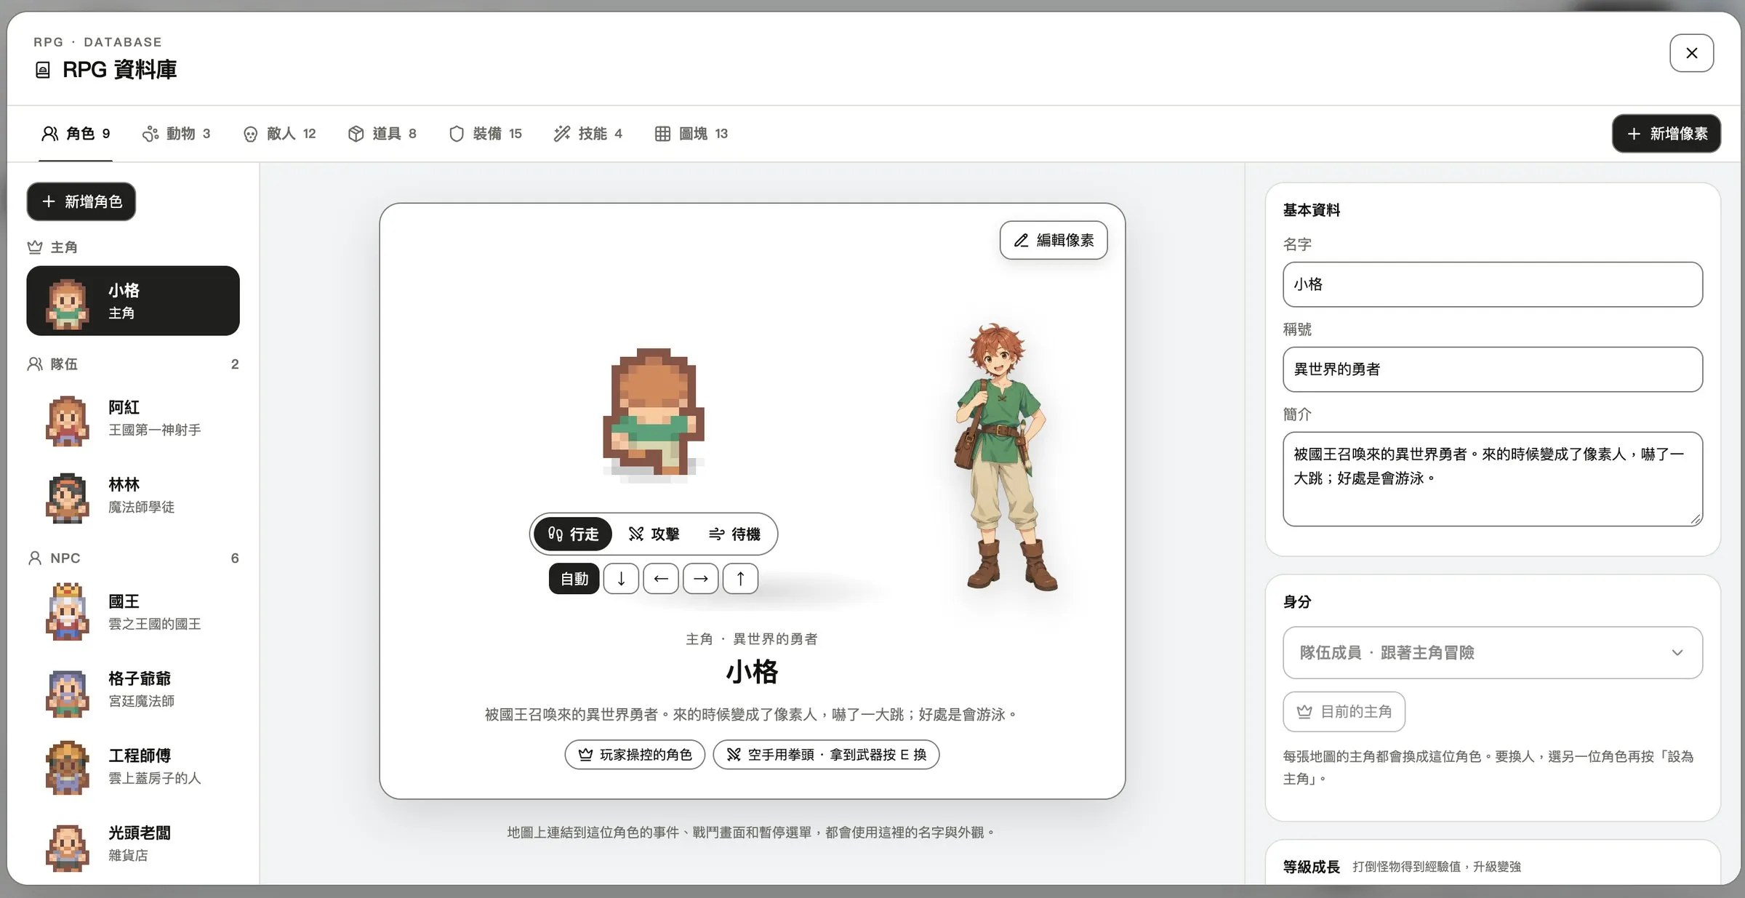Click the 玩家操控的角色 tag
This screenshot has height=898, width=1745.
pyautogui.click(x=635, y=755)
